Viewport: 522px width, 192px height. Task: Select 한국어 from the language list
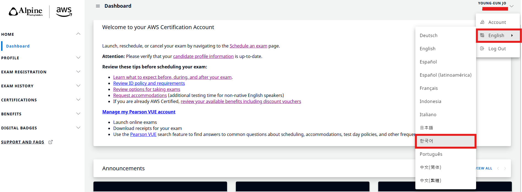click(x=426, y=141)
